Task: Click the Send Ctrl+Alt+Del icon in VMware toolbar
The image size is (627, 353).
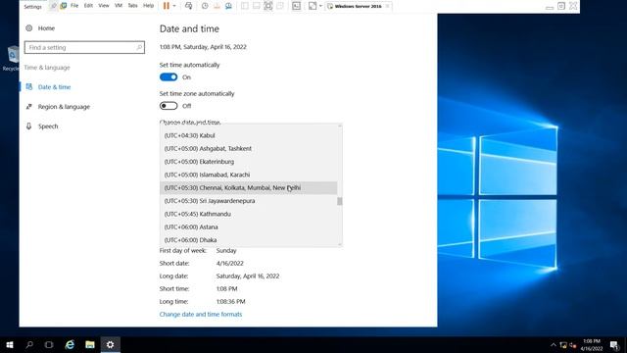Action: [x=189, y=6]
